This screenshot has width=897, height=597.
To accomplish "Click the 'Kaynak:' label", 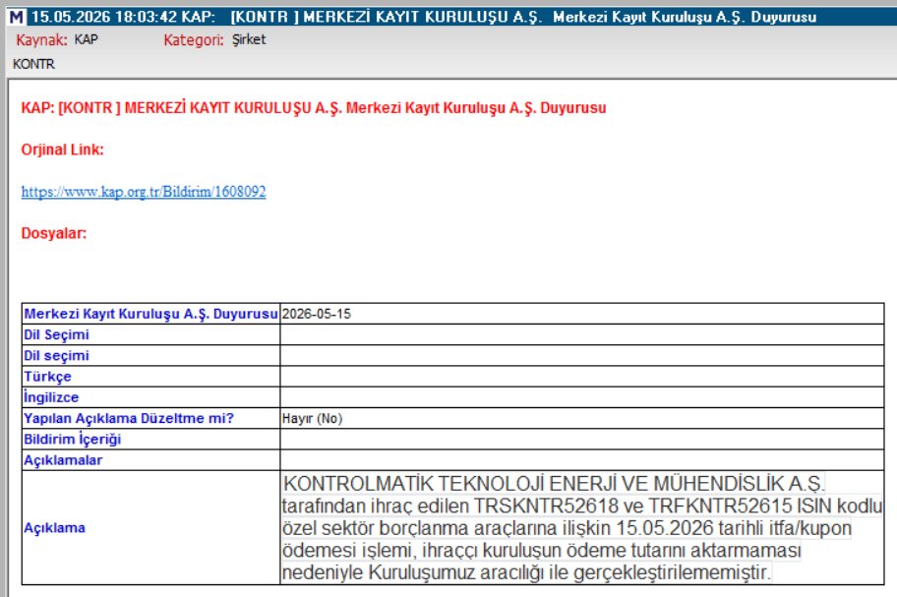I will coord(41,40).
